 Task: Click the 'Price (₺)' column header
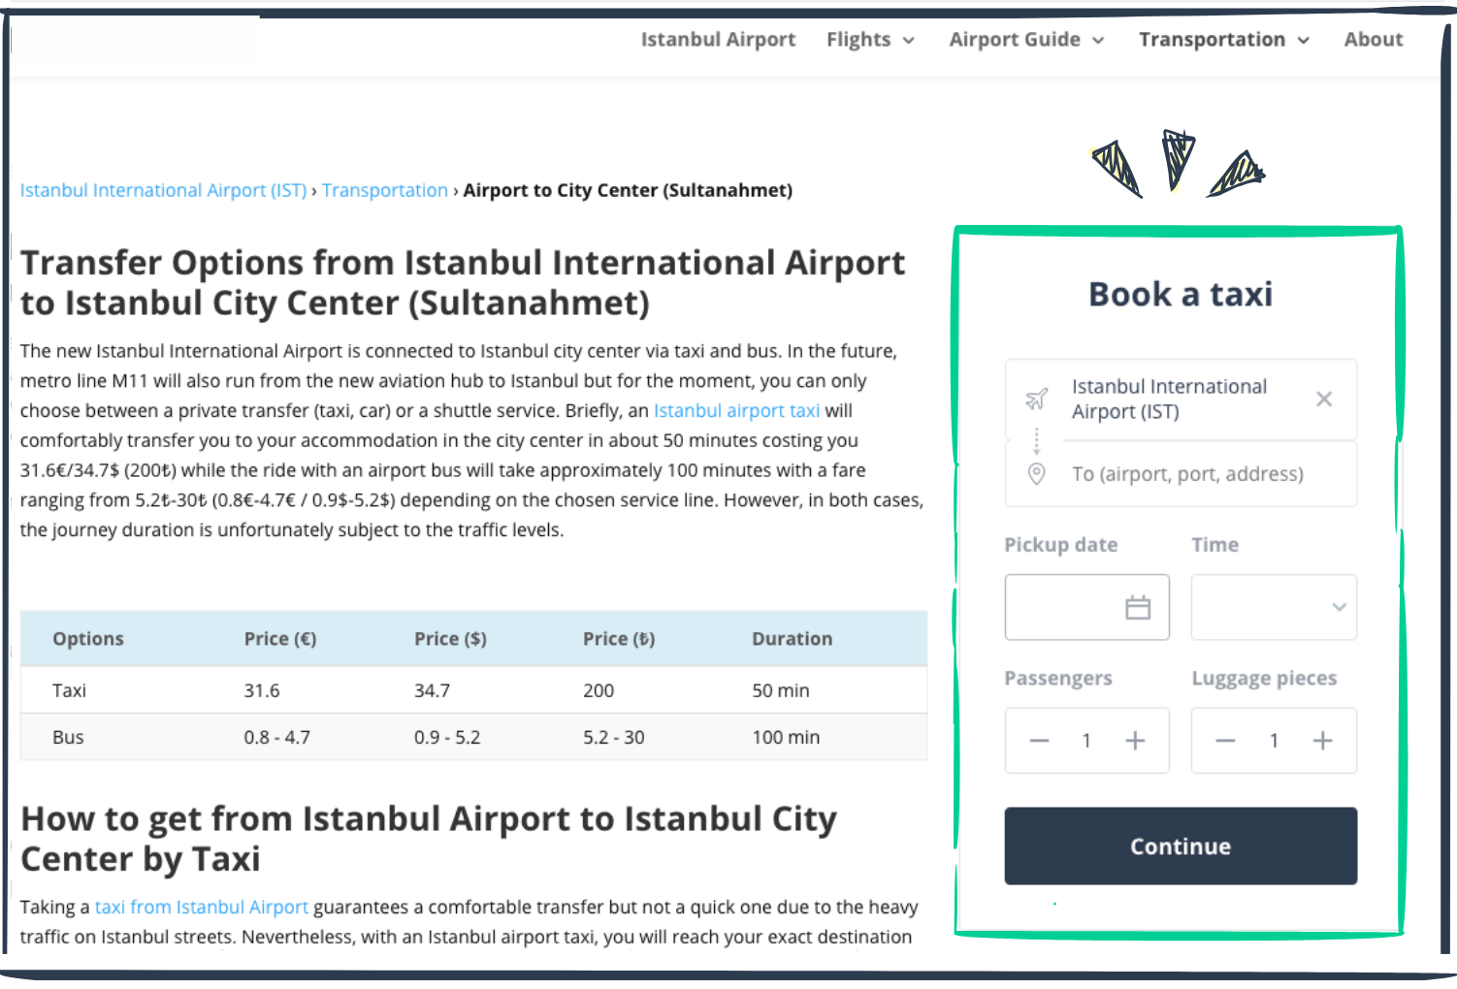pos(619,639)
